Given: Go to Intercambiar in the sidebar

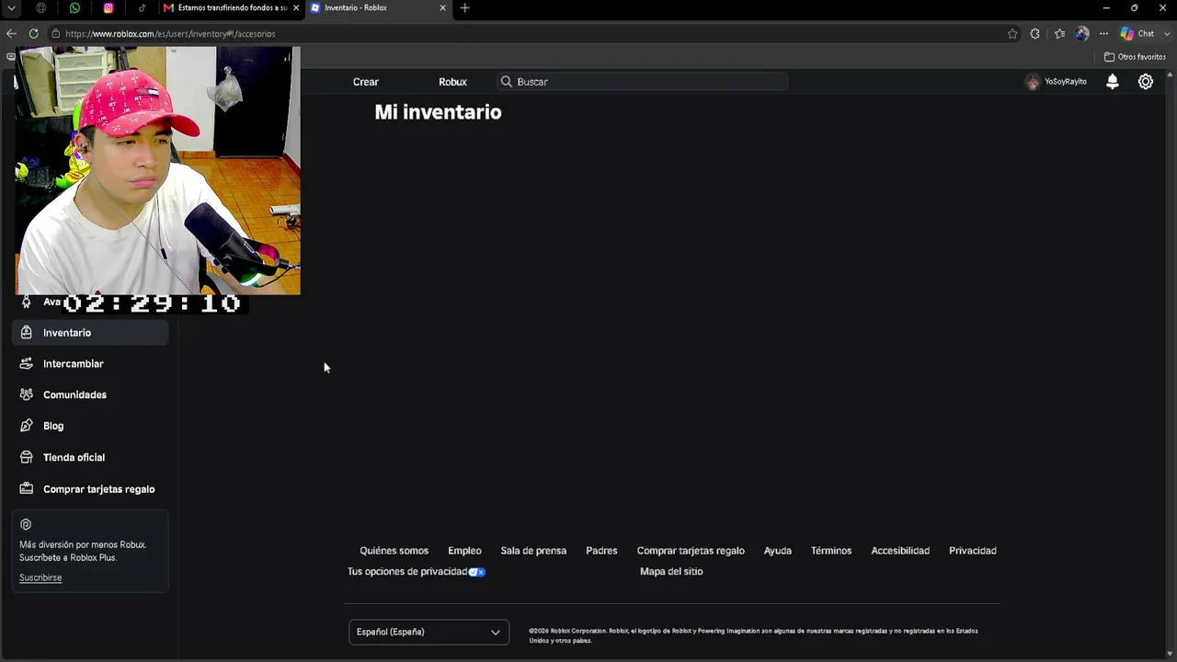Looking at the screenshot, I should [x=74, y=364].
